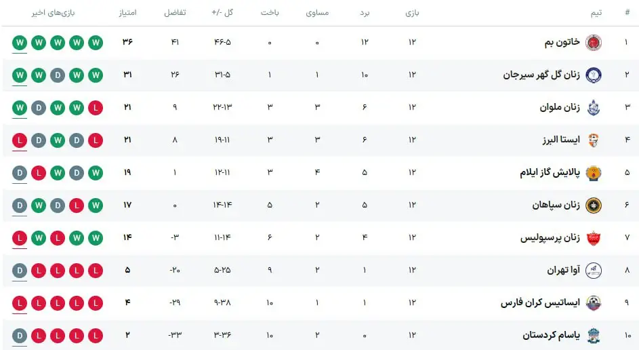
Task: Open the زنان پرسپولیس red crest
Action: [x=593, y=237]
